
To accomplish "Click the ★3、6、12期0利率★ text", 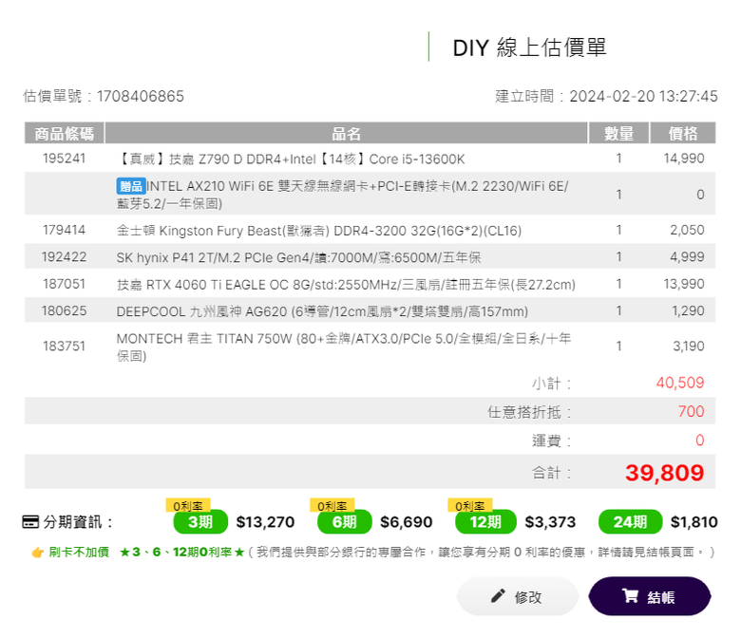I will coord(182,552).
